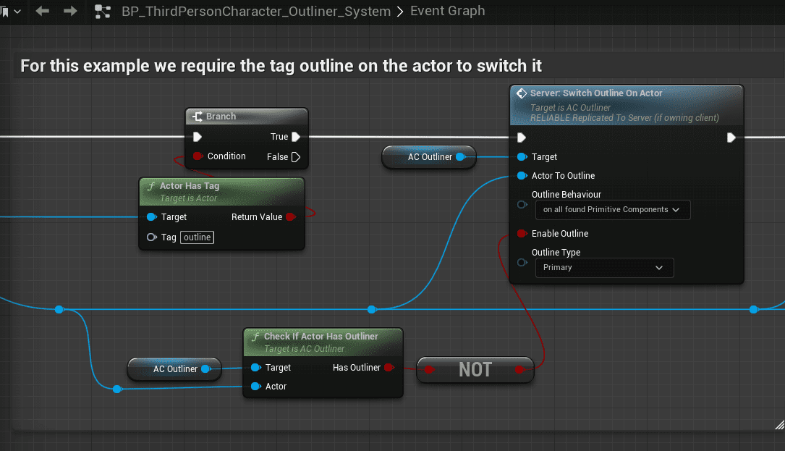Click reroute node below the Server node
Screen dimensions: 785x451
pos(371,309)
